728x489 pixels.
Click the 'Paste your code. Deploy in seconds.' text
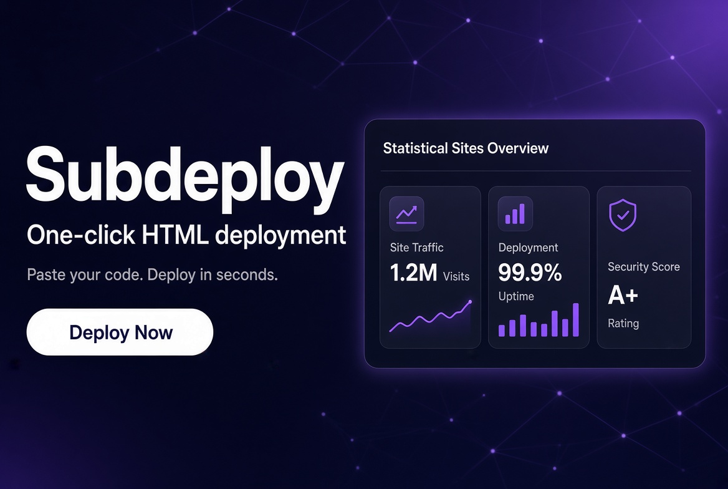(x=152, y=274)
